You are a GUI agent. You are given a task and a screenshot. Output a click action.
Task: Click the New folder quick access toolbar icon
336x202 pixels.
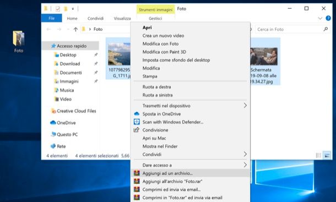66,9
